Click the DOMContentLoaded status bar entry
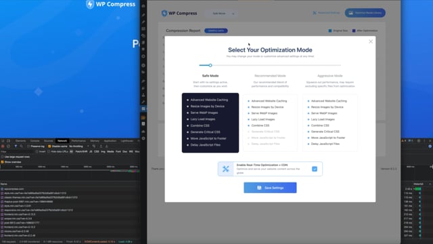This screenshot has height=244, width=433. tap(99, 241)
